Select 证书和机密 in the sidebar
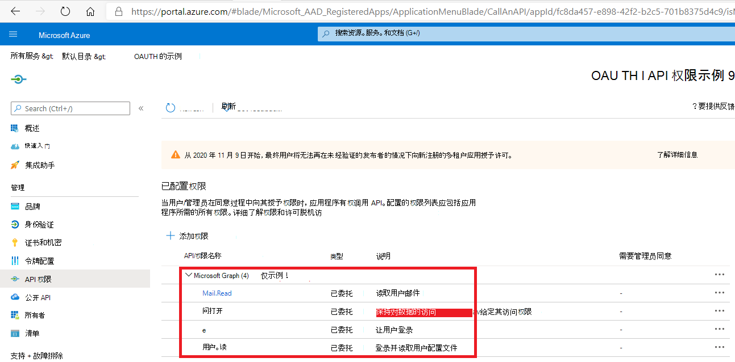This screenshot has height=362, width=735. (43, 243)
